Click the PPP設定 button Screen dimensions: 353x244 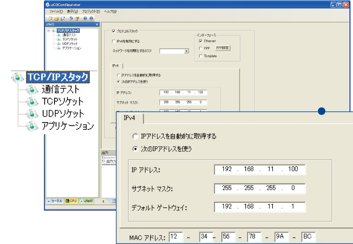coord(222,48)
